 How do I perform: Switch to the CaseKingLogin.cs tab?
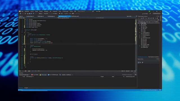pyautogui.click(x=51, y=16)
